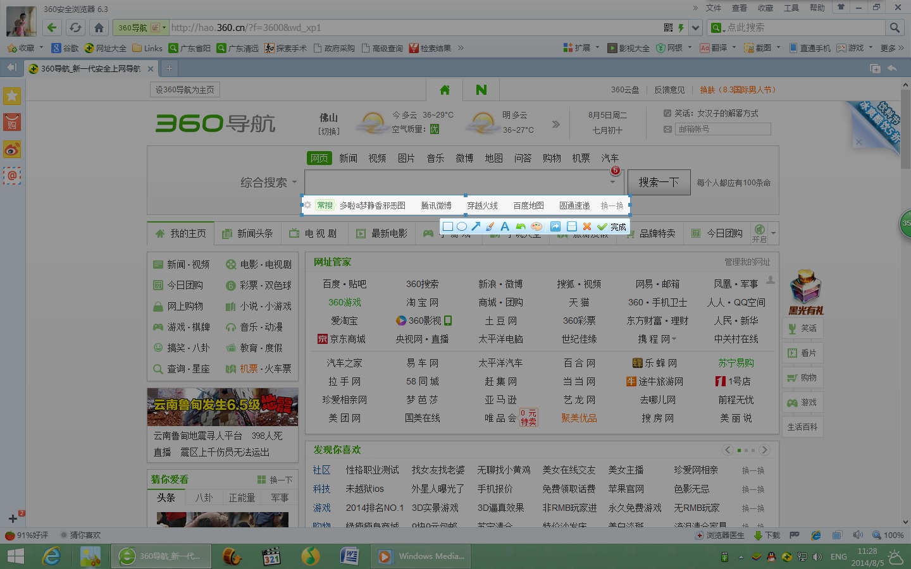Open the sidebar toggle icon left of the tabs
Screen dimensions: 911x569
pos(12,68)
